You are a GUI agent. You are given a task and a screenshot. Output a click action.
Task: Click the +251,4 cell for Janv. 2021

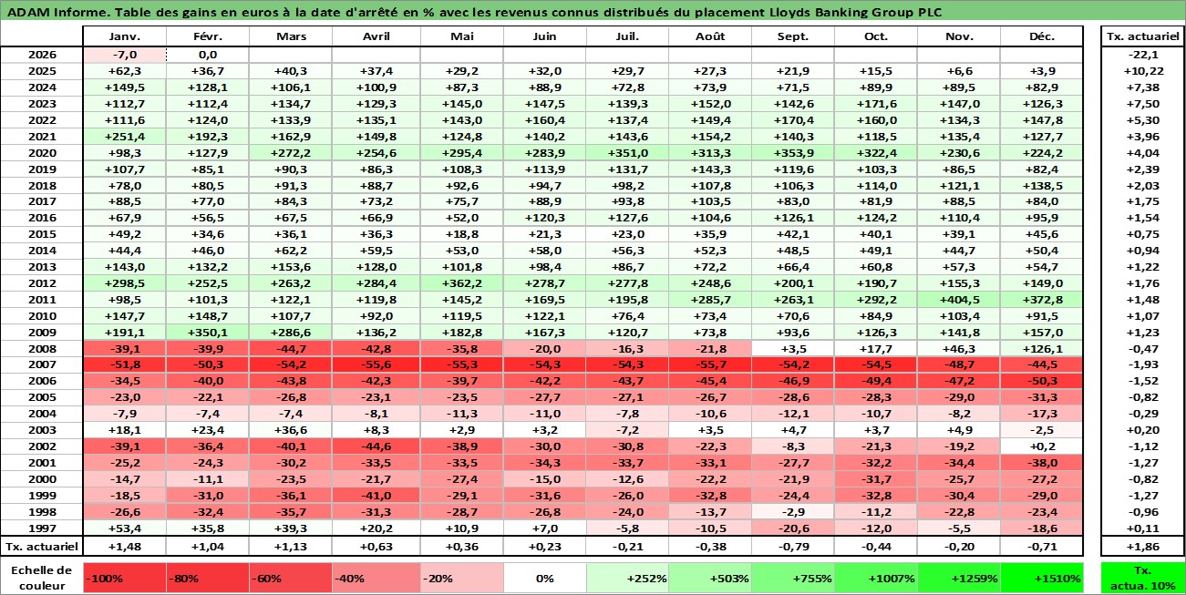pyautogui.click(x=124, y=137)
